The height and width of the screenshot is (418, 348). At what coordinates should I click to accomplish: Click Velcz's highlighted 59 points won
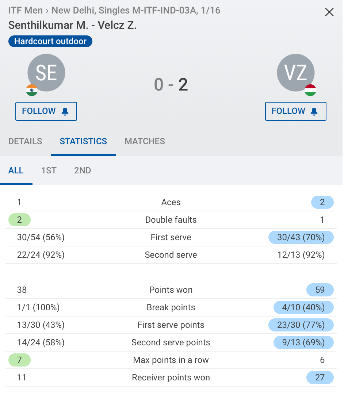(x=320, y=290)
